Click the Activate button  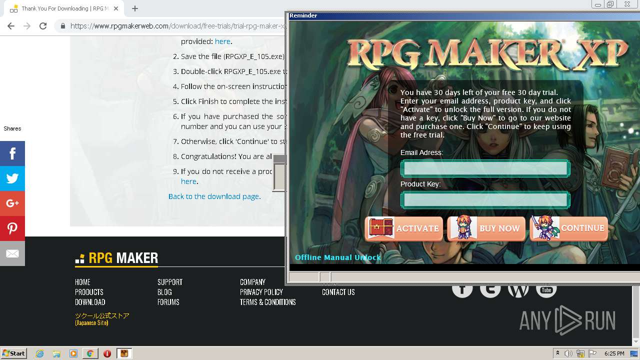(404, 228)
